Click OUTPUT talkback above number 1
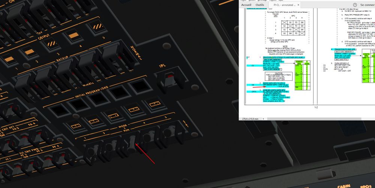Viewport: 375px width, 188px height. tap(10, 59)
